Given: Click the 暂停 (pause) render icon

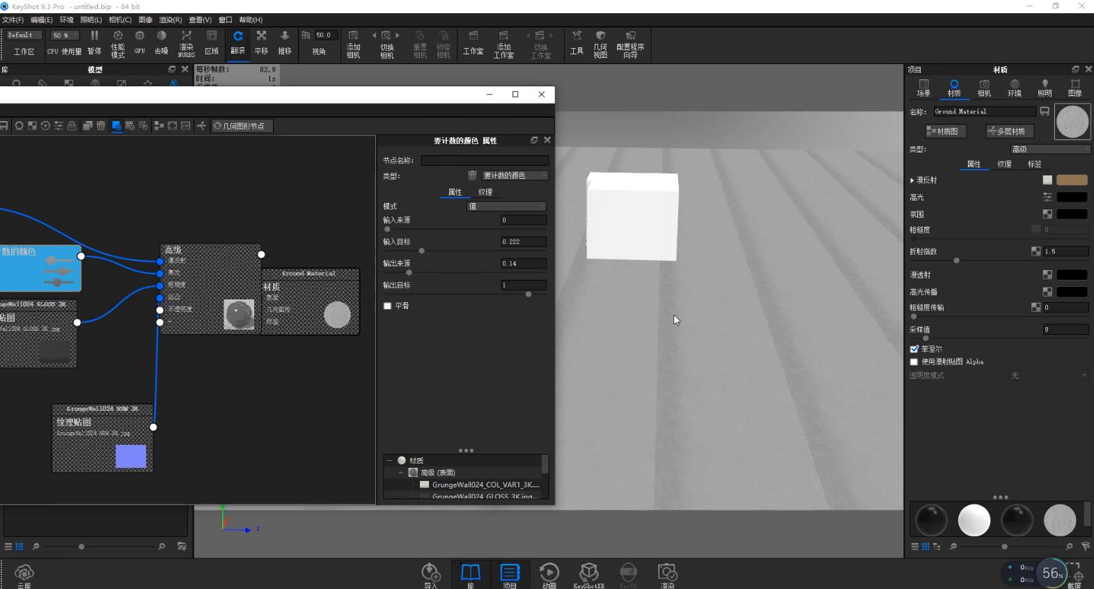Looking at the screenshot, I should point(94,36).
